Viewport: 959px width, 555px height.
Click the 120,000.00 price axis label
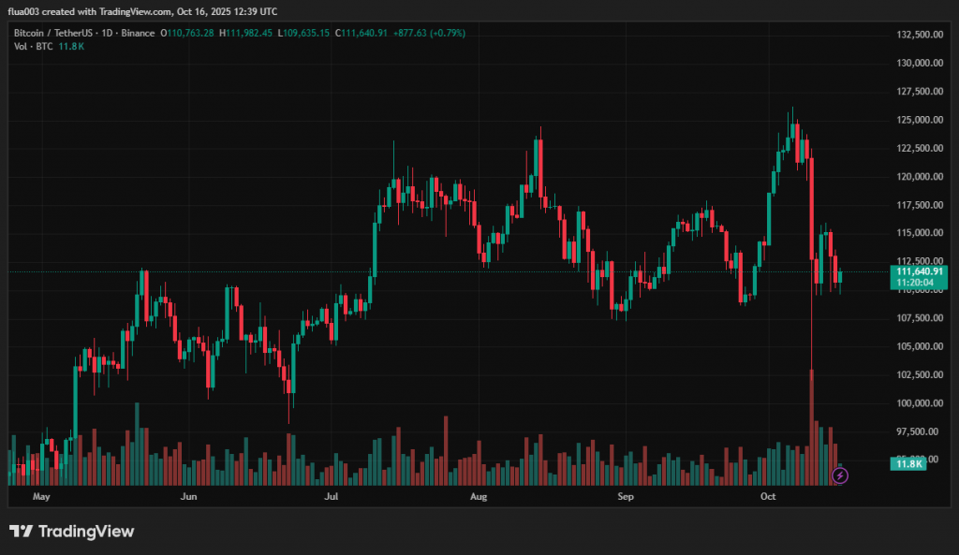coord(919,177)
